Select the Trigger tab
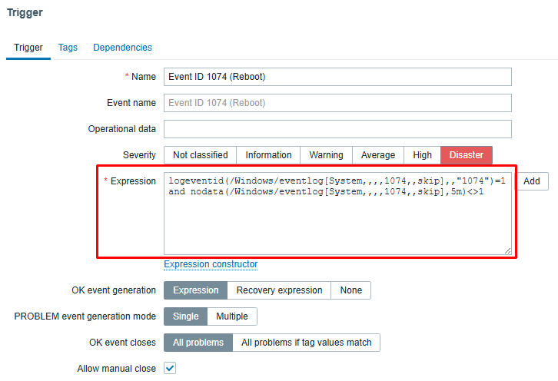The image size is (558, 381). [28, 48]
